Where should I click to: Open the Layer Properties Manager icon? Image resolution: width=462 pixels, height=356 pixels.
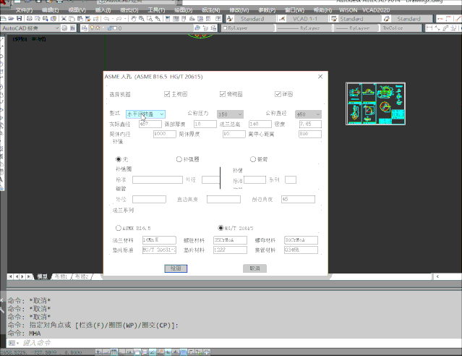85,28
